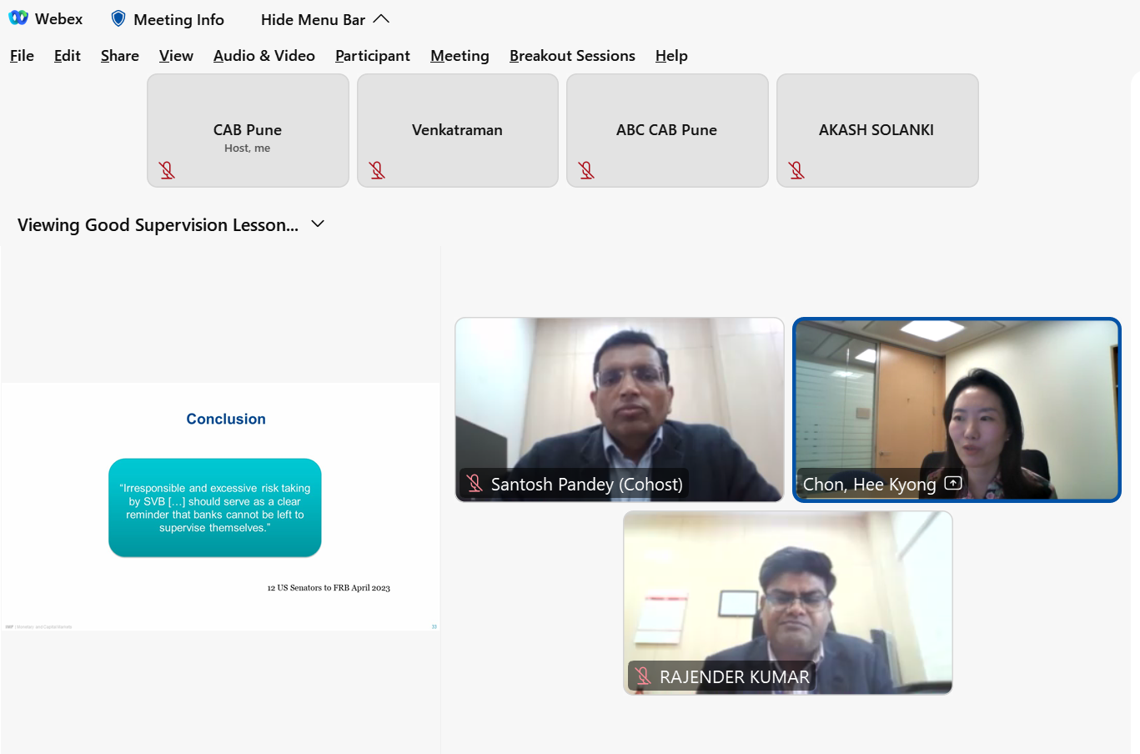The height and width of the screenshot is (754, 1140).
Task: Open the Share menu
Action: (x=119, y=56)
